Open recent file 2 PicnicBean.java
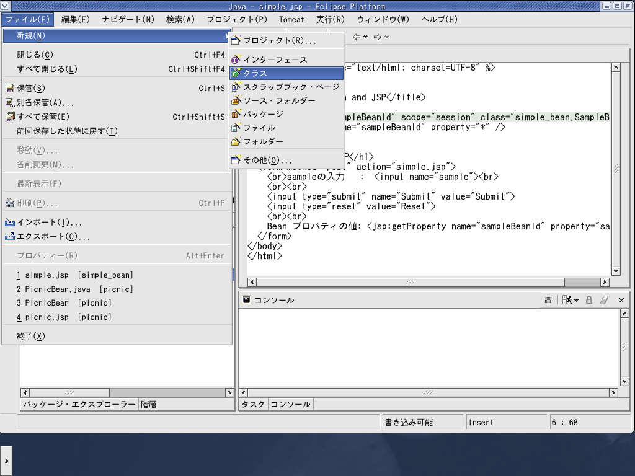This screenshot has height=476, width=635. [117, 289]
